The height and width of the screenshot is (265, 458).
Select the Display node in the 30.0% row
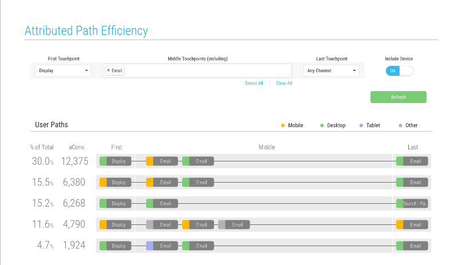pyautogui.click(x=116, y=161)
